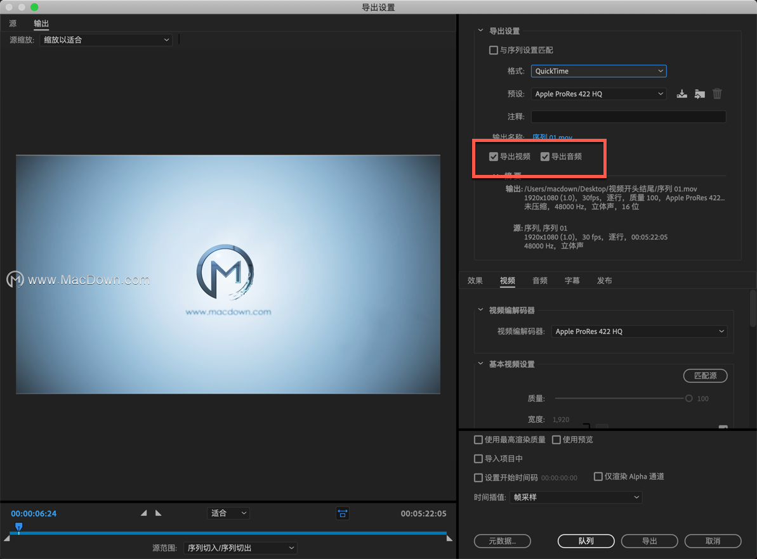Viewport: 757px width, 559px height.
Task: Enable match sequence settings checkbox
Action: 494,50
